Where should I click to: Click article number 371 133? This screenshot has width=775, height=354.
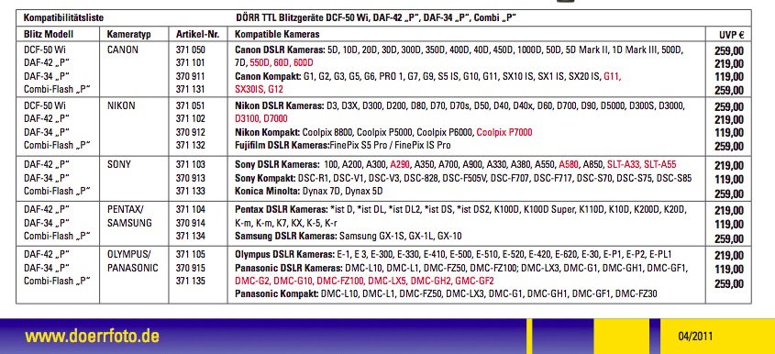pos(190,191)
